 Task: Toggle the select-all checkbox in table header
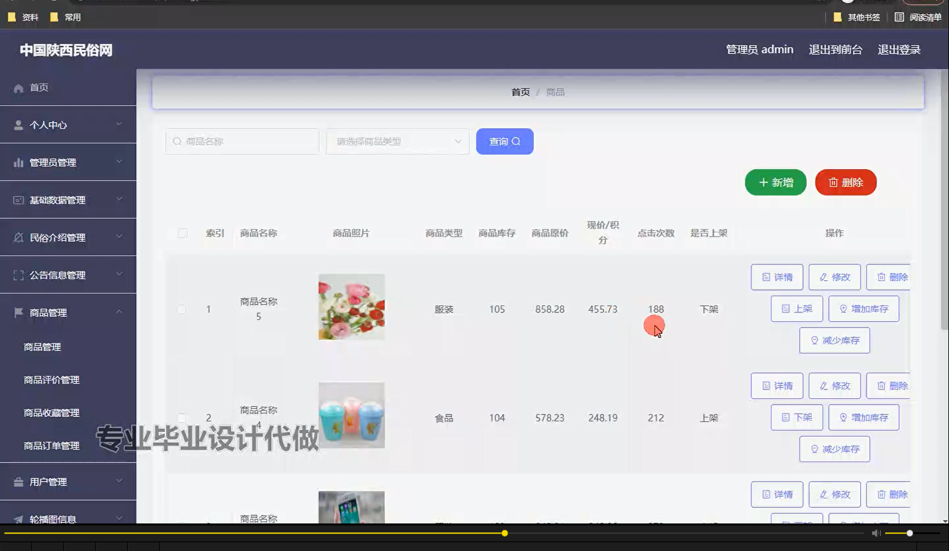[182, 232]
